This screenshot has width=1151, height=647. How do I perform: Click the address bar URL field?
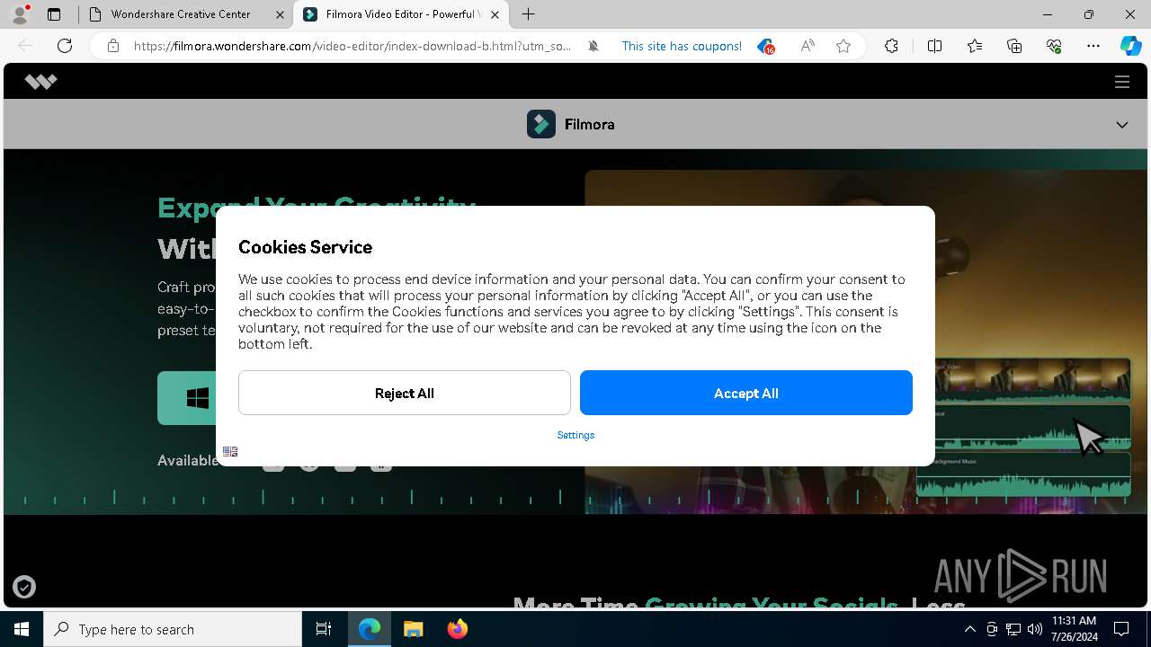(352, 46)
